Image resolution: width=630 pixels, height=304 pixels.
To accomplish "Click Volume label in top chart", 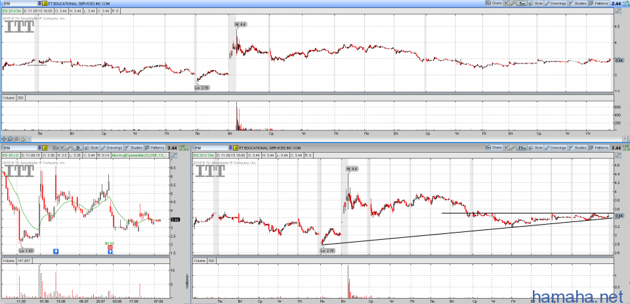I will tap(9, 98).
